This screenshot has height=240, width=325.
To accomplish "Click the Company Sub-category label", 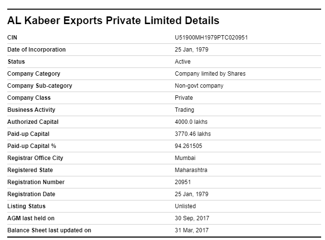I will click(x=40, y=86).
